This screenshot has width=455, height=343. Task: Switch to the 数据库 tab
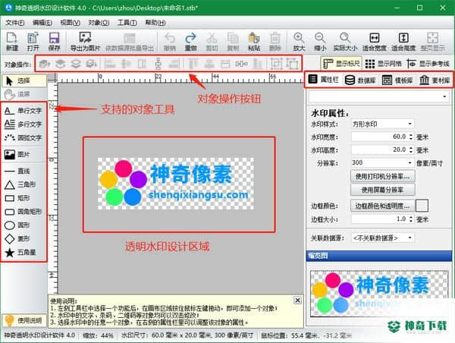pyautogui.click(x=360, y=80)
